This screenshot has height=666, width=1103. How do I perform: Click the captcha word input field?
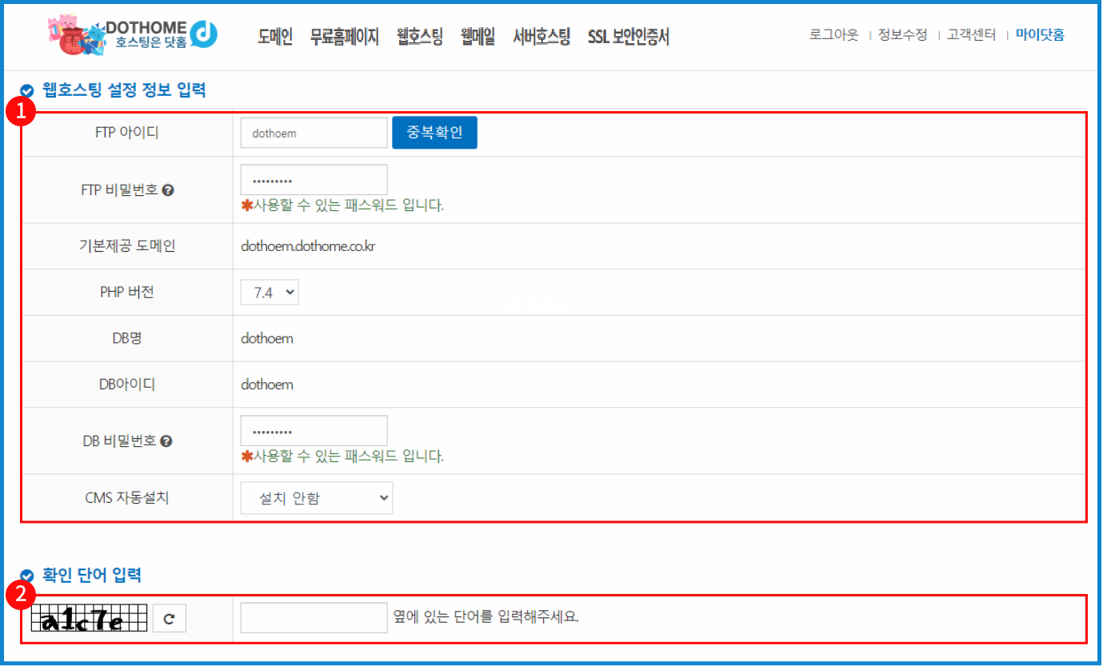coord(314,618)
